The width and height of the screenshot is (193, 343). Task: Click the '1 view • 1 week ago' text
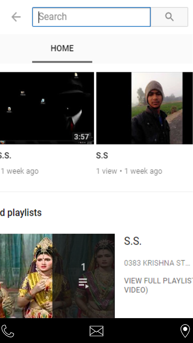[129, 171]
